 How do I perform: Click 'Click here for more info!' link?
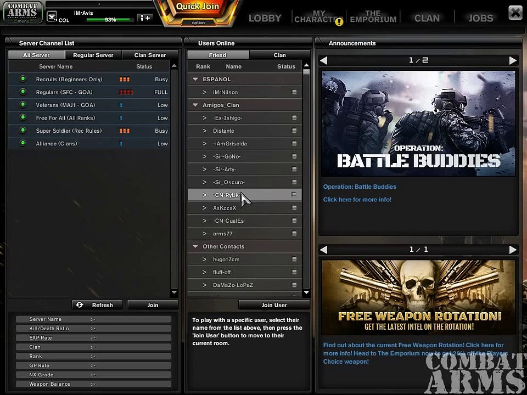coord(357,200)
